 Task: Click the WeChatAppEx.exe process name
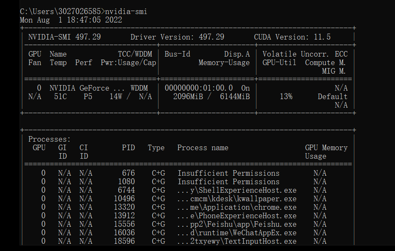tap(237, 233)
